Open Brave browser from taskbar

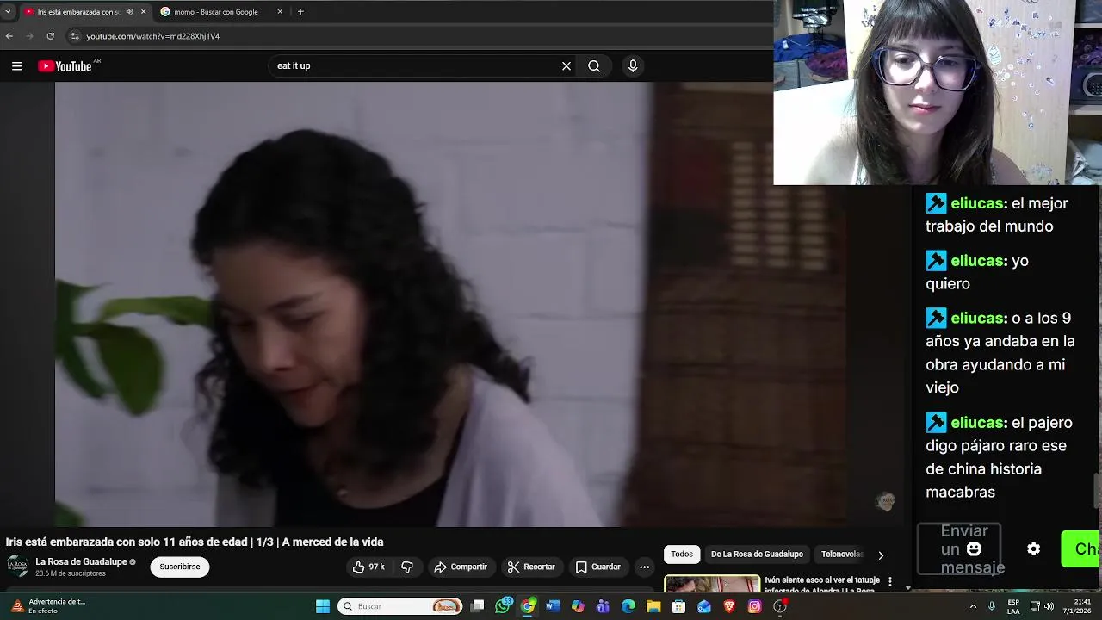pos(729,606)
